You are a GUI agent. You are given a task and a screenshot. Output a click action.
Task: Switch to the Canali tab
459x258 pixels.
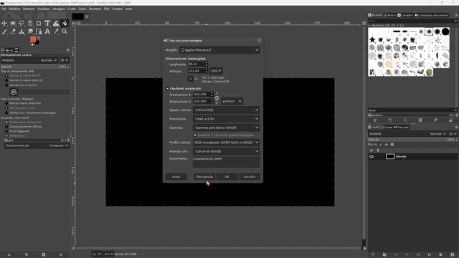click(387, 128)
